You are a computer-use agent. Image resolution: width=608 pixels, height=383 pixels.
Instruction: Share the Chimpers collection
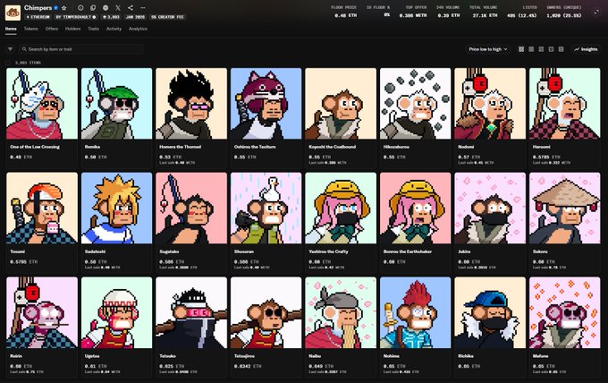(131, 8)
